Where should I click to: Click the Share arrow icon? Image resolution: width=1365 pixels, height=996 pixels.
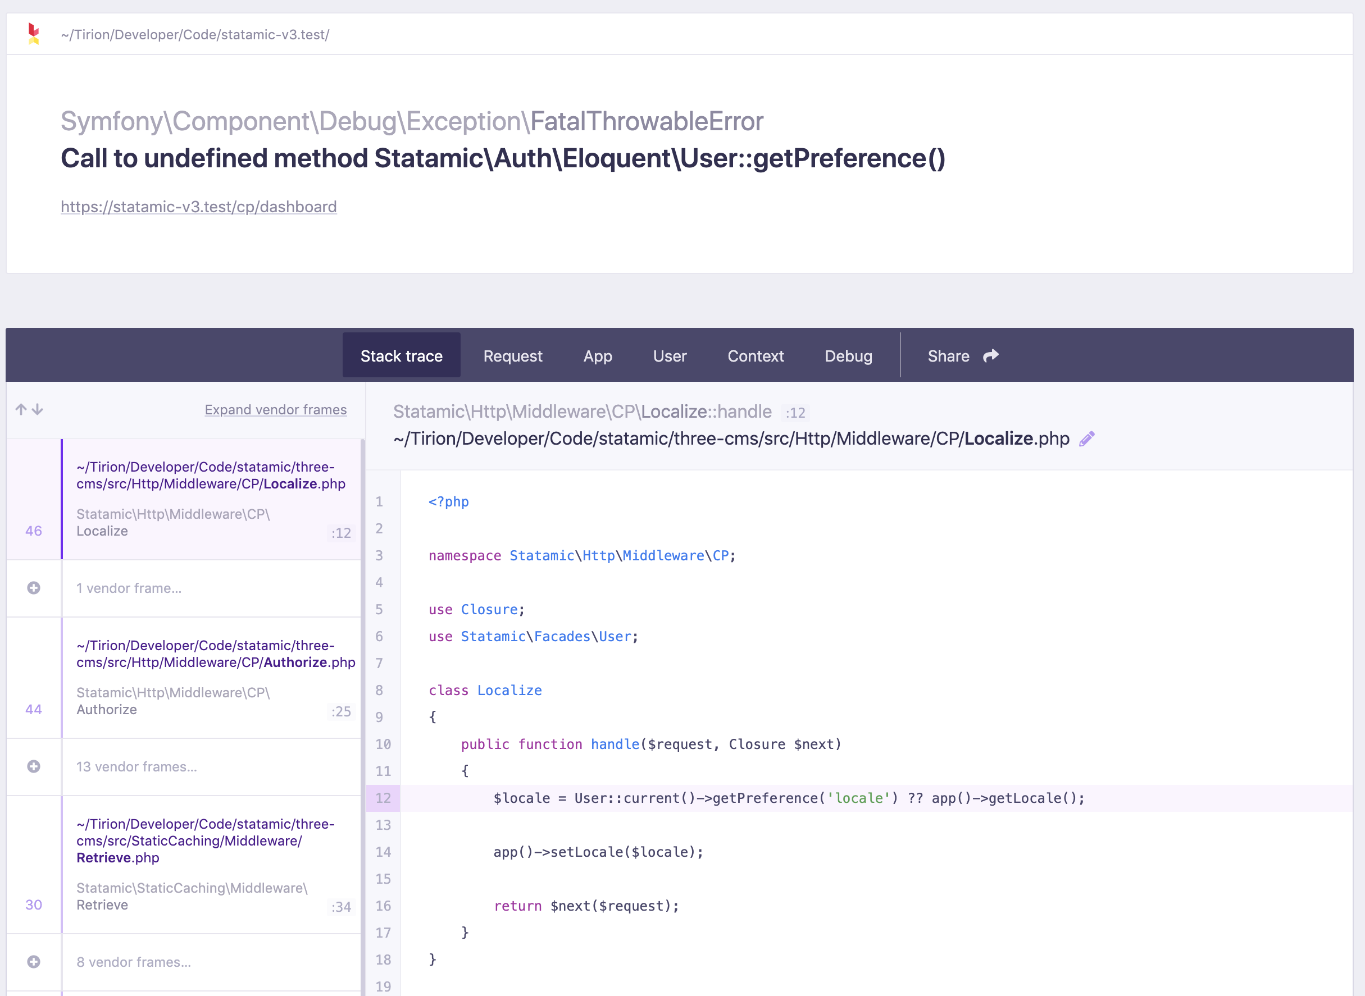click(990, 356)
